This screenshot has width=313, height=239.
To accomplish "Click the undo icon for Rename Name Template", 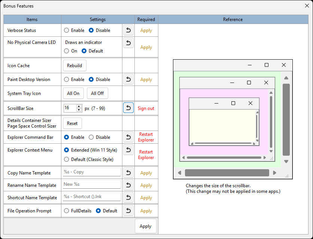I will click(128, 185).
